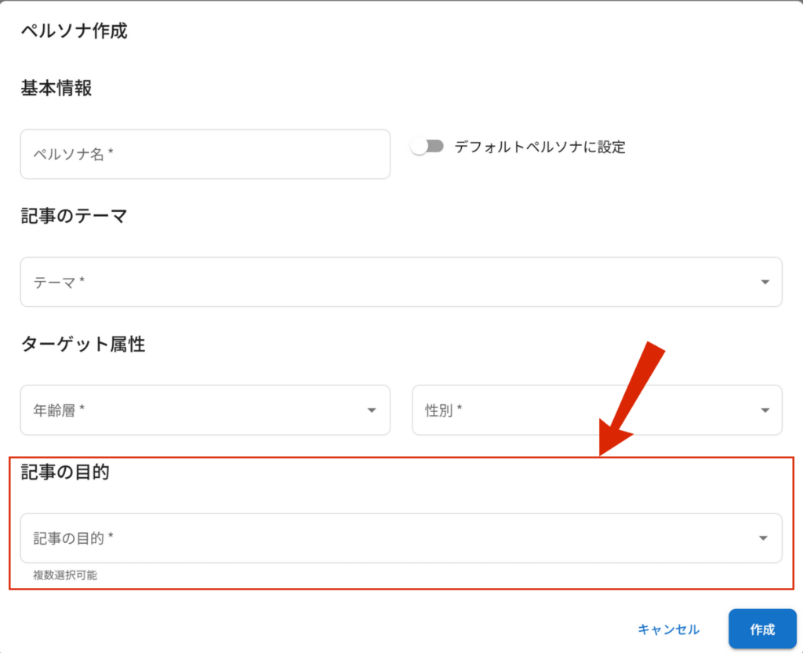Click the ペルソナ名 input field
This screenshot has width=803, height=653.
(205, 154)
